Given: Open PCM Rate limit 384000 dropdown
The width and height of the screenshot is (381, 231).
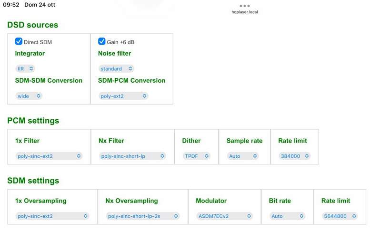Looking at the screenshot, I should (x=294, y=156).
